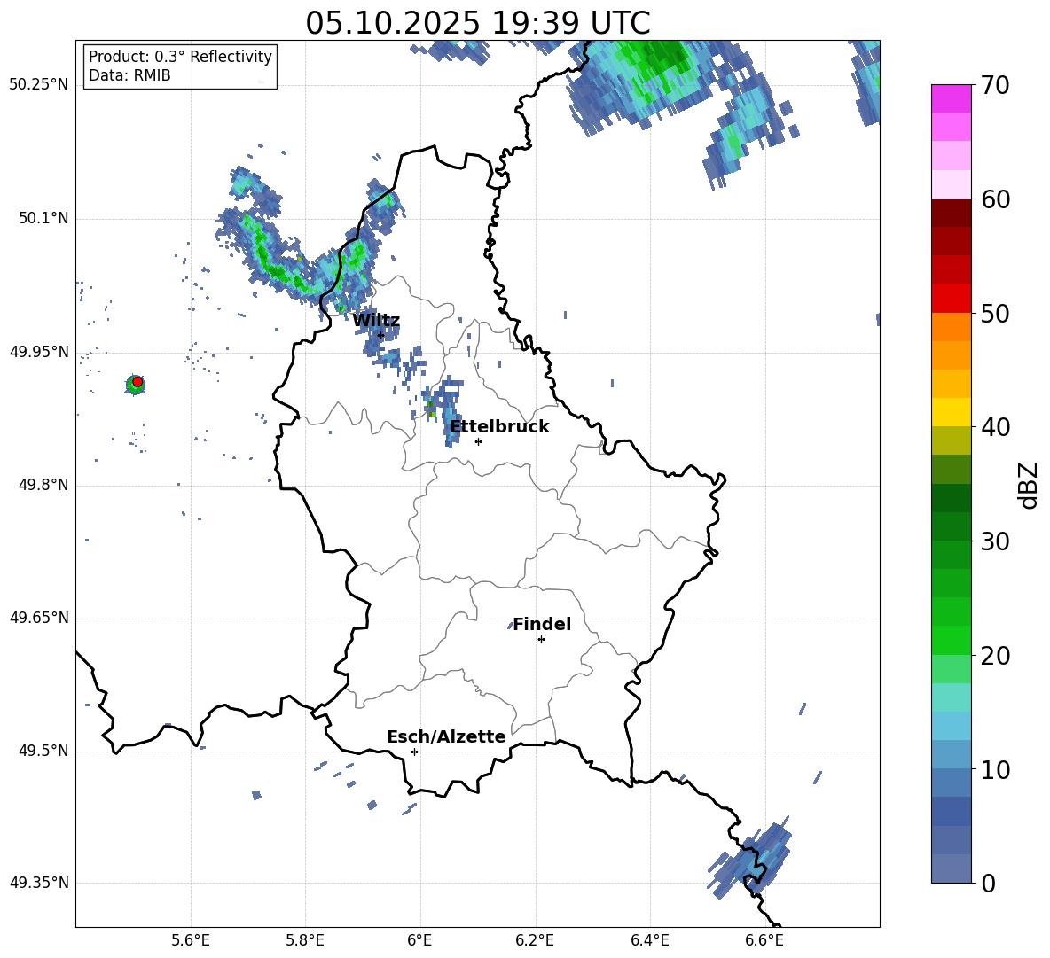Click the Ettelbruck city label
1050x958 pixels.
tap(499, 427)
